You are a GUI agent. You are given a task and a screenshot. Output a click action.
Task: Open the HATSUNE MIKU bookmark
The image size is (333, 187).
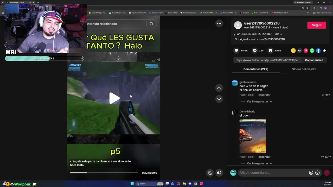(x=209, y=13)
